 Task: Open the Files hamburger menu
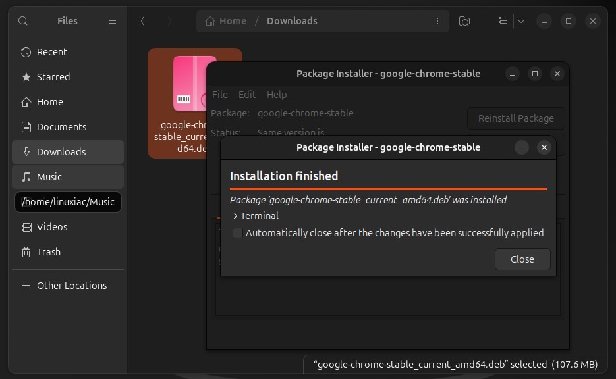113,21
